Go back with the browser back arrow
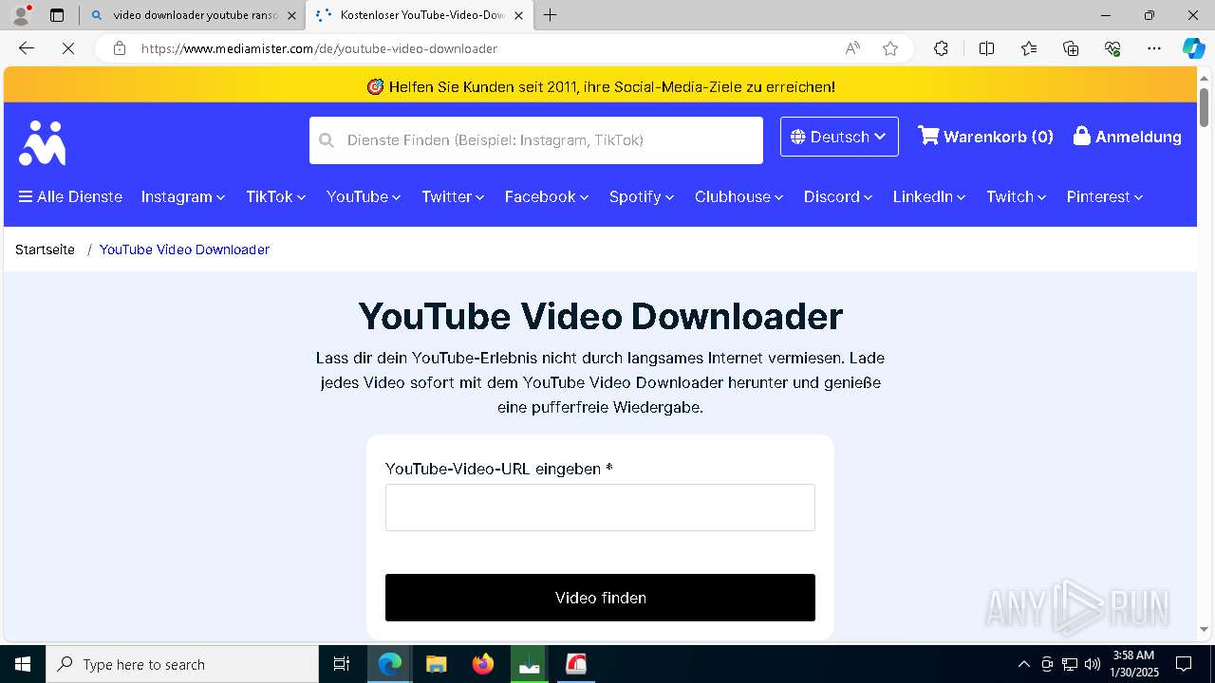1215x683 pixels. pyautogui.click(x=27, y=48)
